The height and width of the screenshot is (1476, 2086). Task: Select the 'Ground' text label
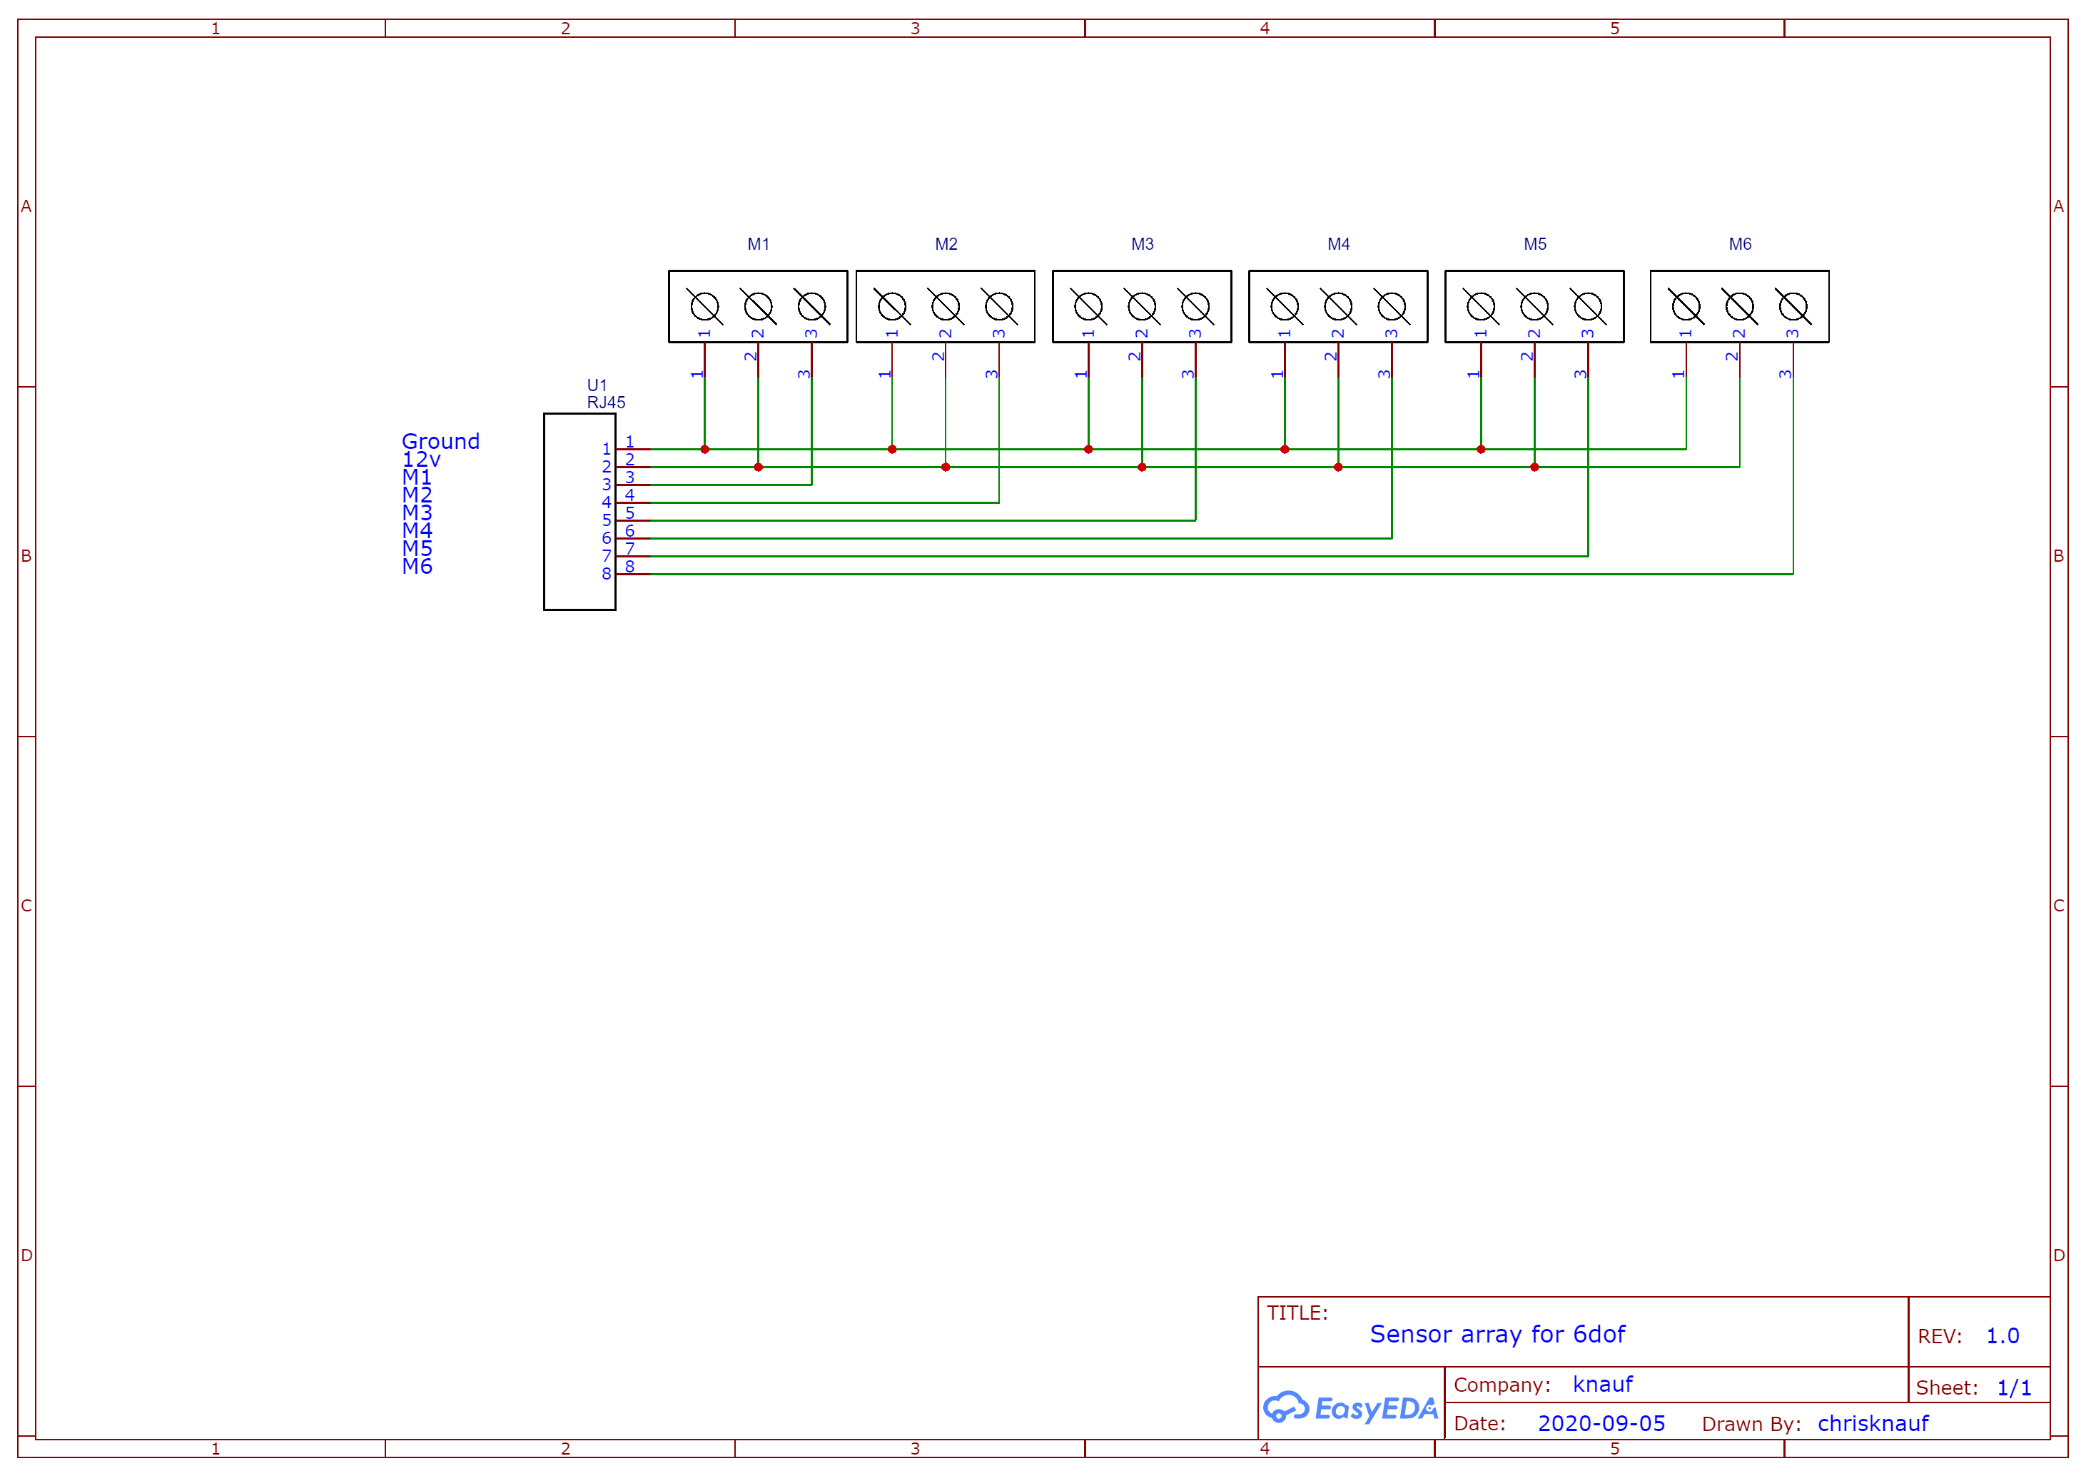(440, 442)
